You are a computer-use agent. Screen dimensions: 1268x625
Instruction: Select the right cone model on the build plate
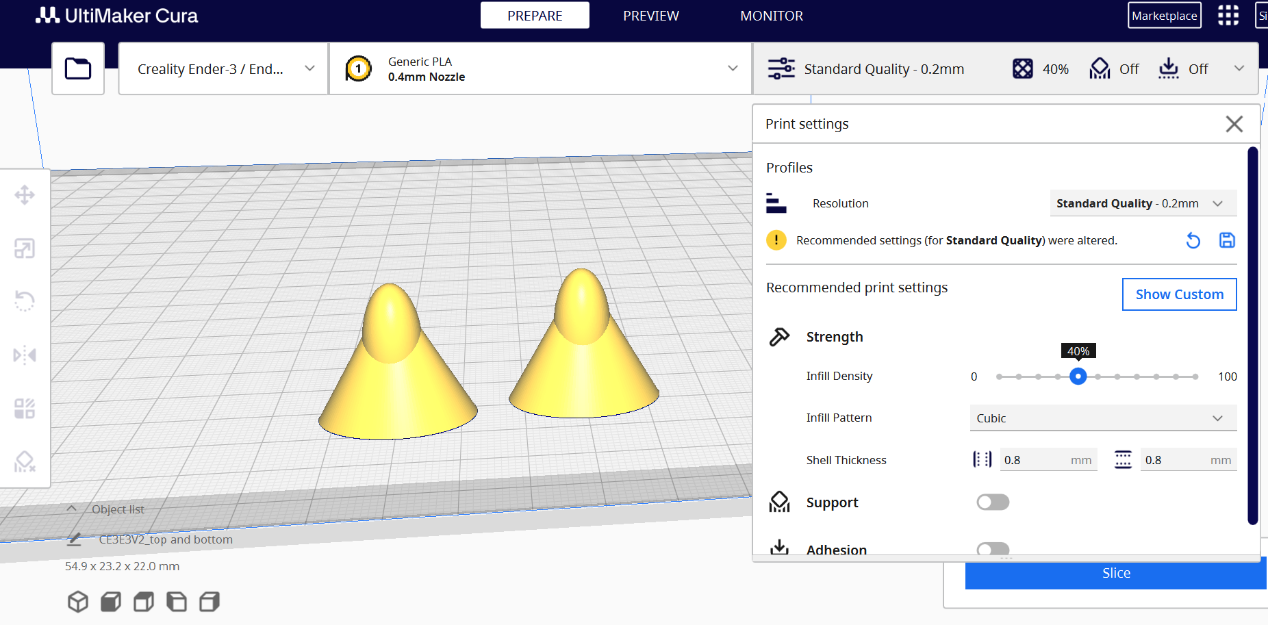point(584,353)
